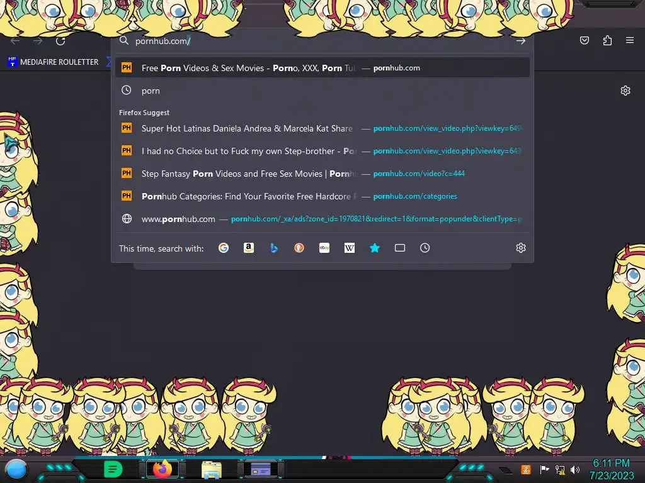Search history using the clock icon

425,248
